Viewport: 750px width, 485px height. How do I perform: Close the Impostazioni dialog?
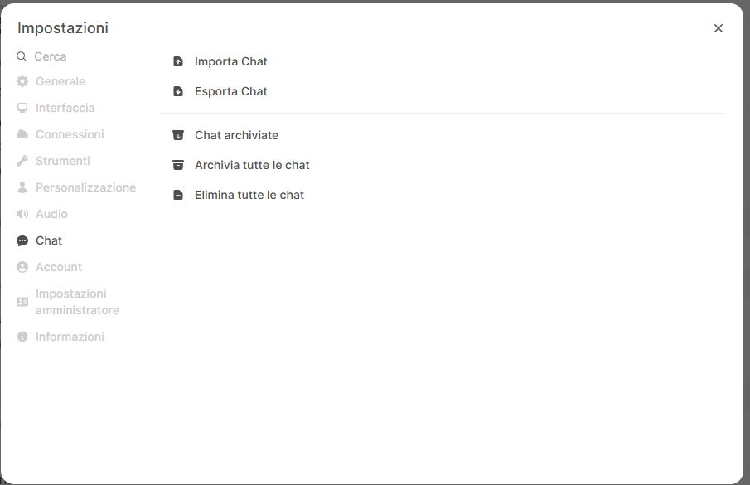pos(718,28)
